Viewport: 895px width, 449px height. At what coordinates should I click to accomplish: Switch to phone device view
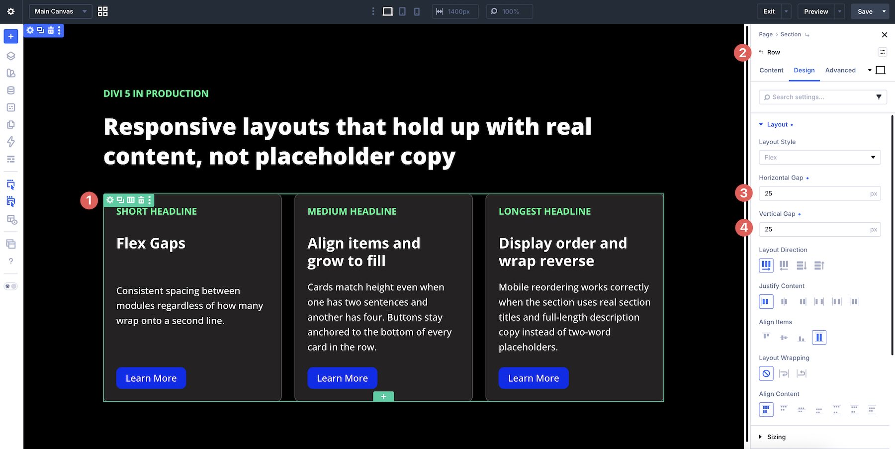click(x=417, y=11)
